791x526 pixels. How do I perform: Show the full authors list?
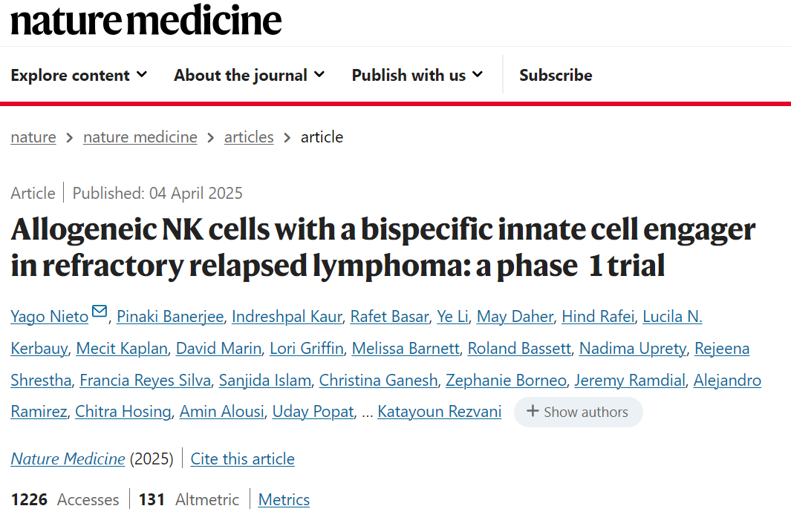(578, 412)
